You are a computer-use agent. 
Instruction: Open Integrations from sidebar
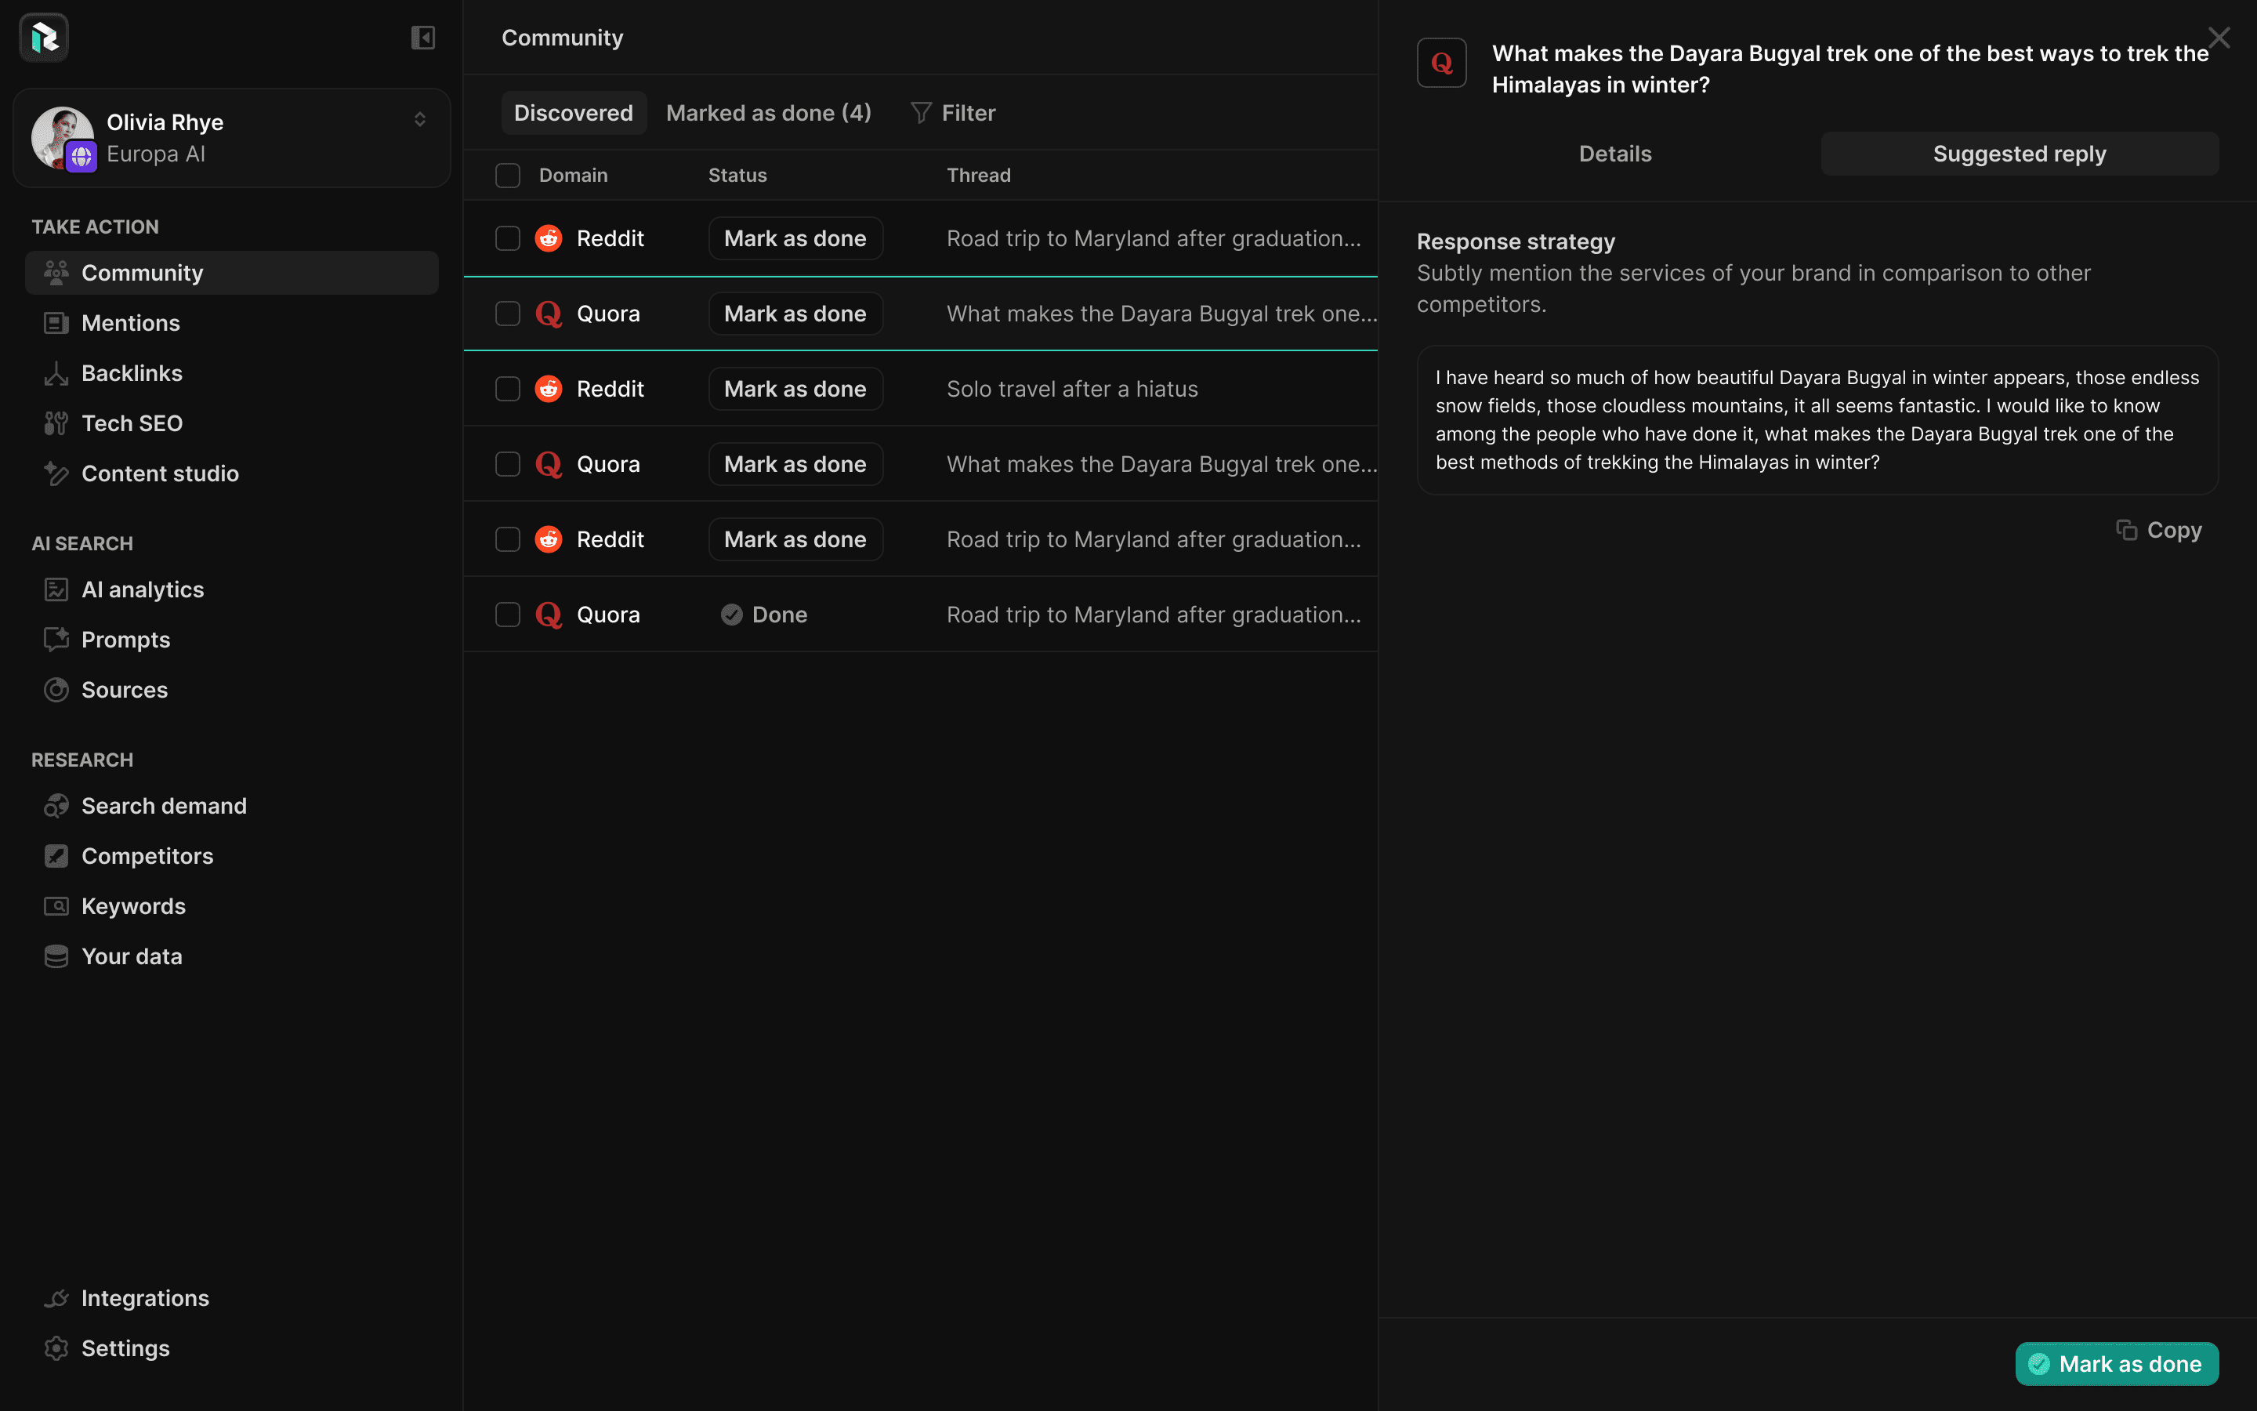tap(144, 1298)
